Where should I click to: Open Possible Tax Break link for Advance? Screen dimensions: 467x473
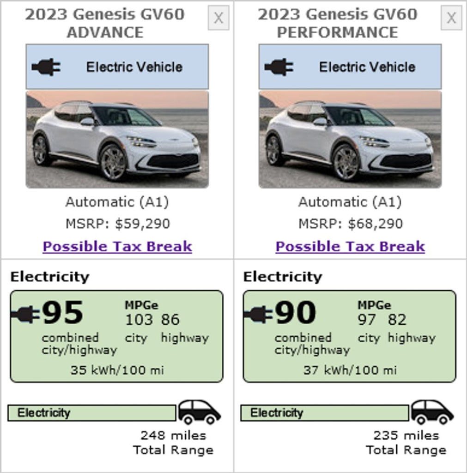pyautogui.click(x=117, y=247)
